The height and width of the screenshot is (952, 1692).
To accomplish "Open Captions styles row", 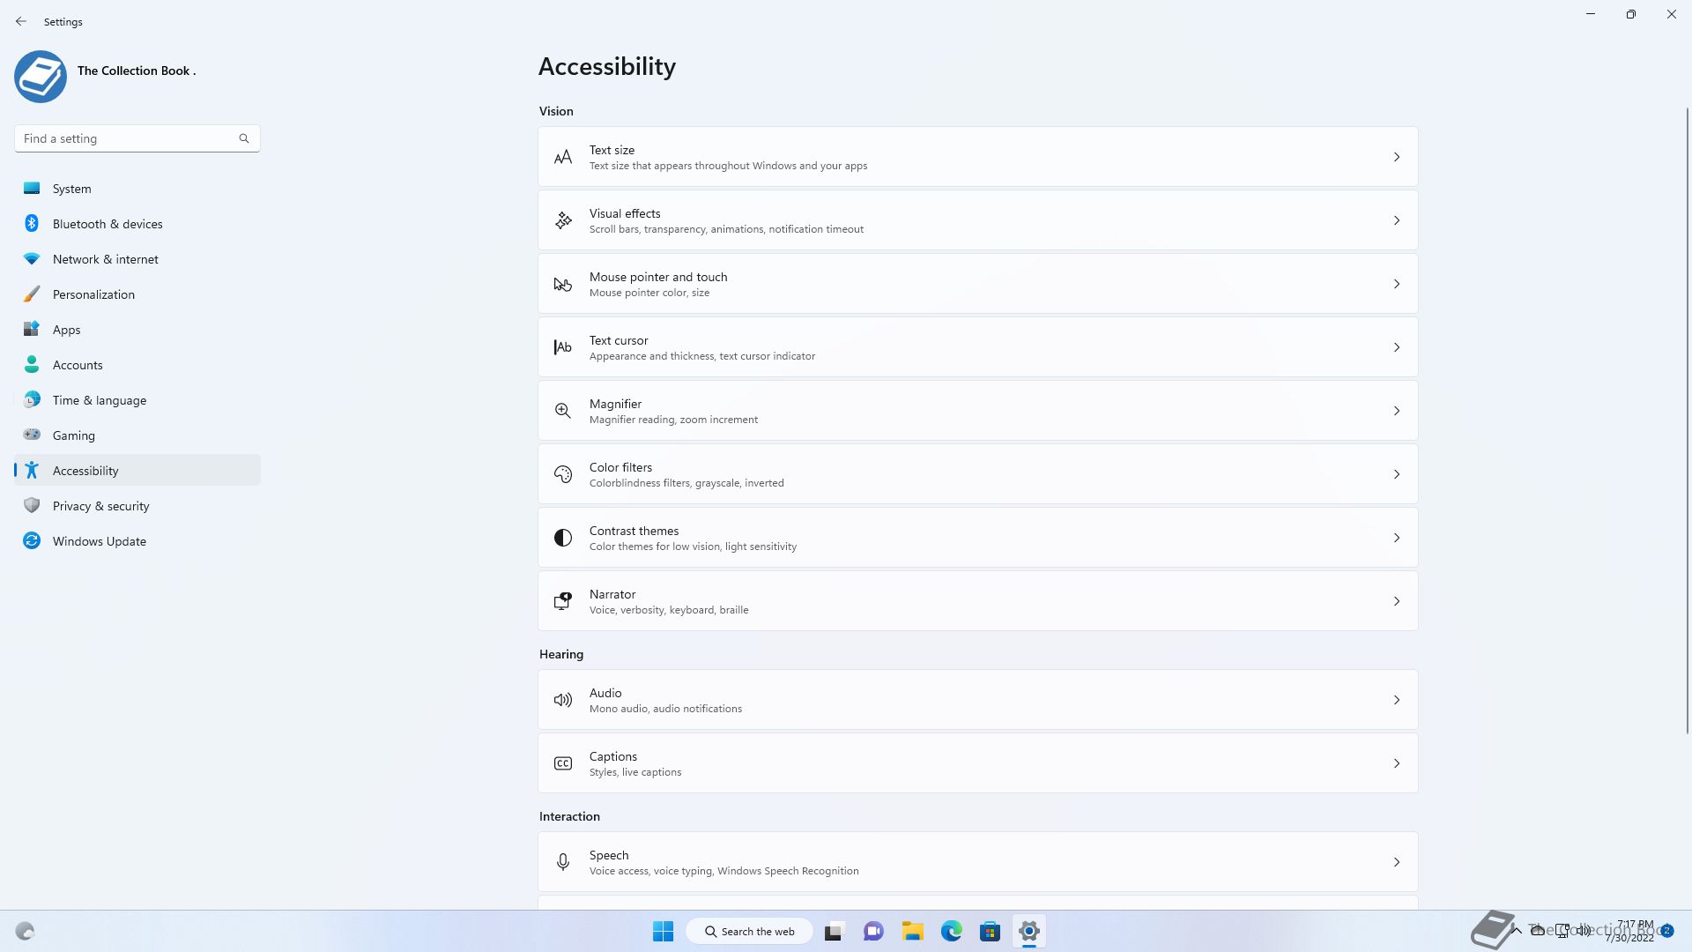I will click(978, 763).
